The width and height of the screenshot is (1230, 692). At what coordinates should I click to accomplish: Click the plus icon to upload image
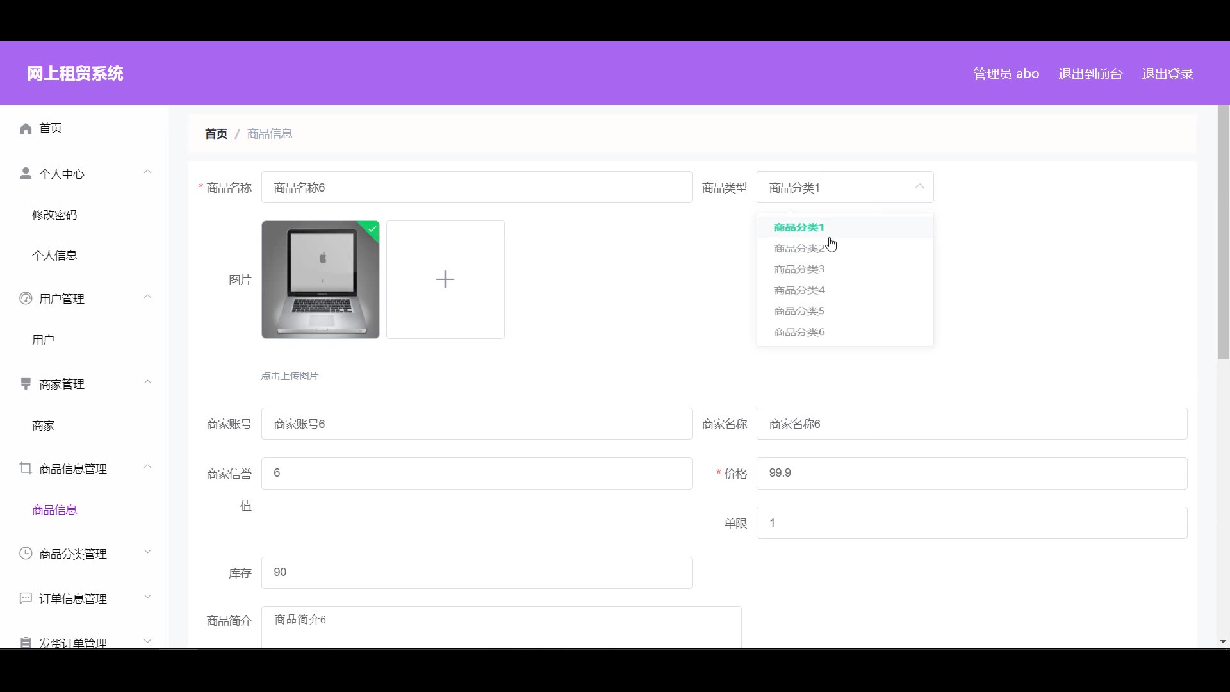(x=445, y=279)
